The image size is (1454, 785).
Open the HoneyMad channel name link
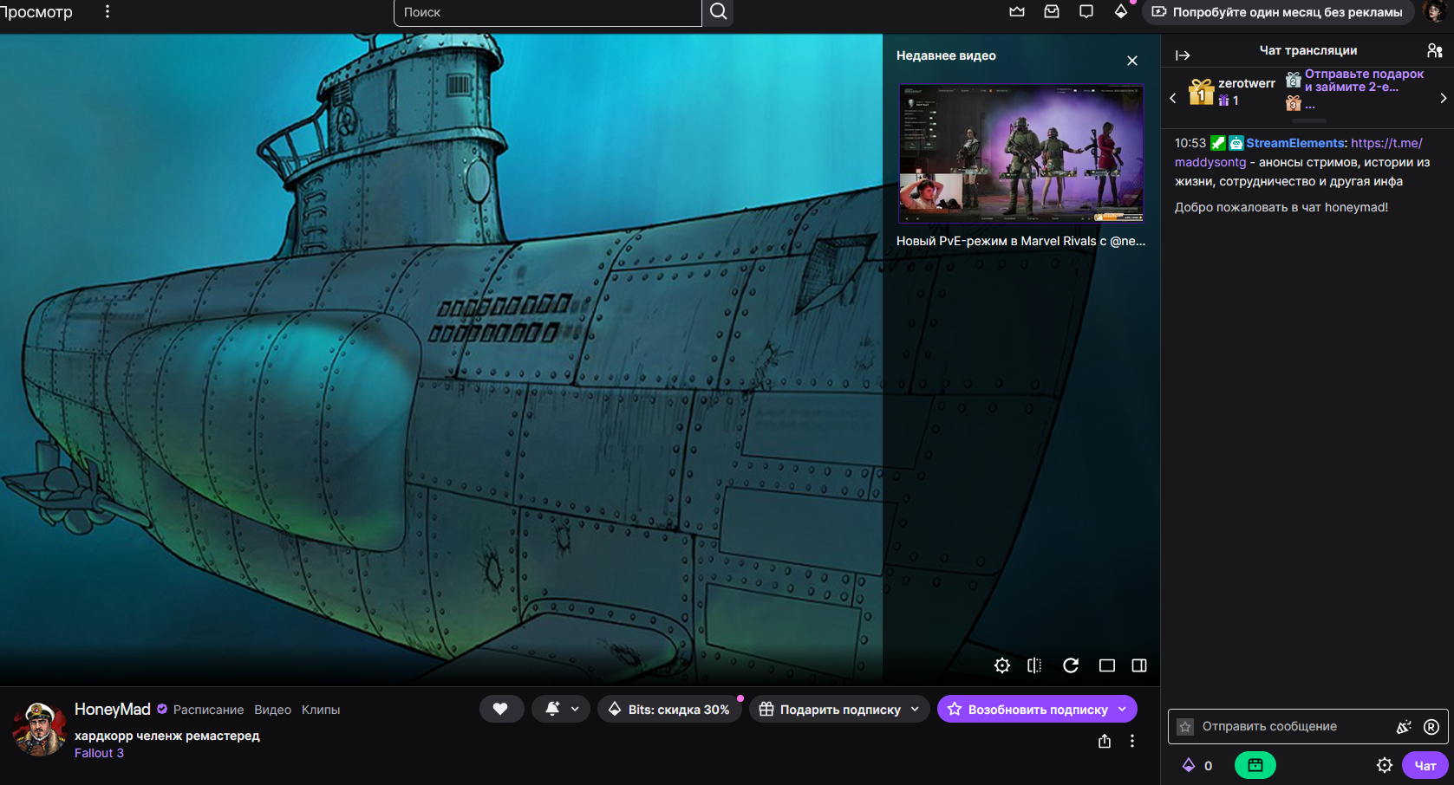click(x=113, y=710)
